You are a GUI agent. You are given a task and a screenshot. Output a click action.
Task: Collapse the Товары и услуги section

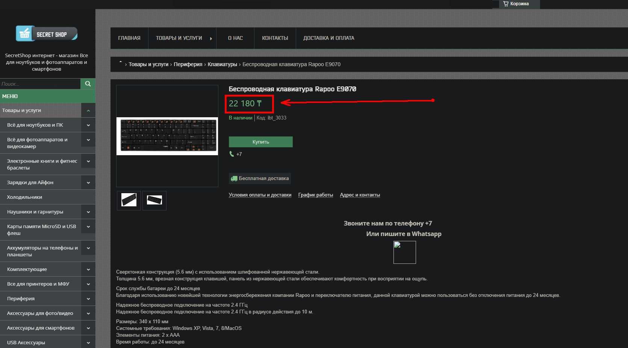pos(88,110)
